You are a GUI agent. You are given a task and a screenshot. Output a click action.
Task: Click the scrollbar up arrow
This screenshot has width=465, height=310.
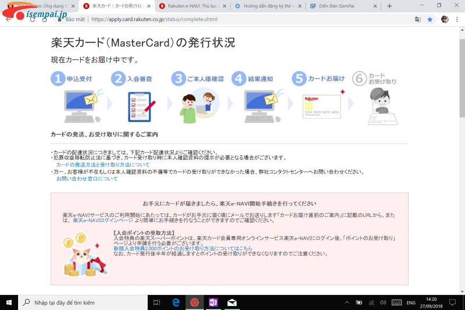click(462, 30)
